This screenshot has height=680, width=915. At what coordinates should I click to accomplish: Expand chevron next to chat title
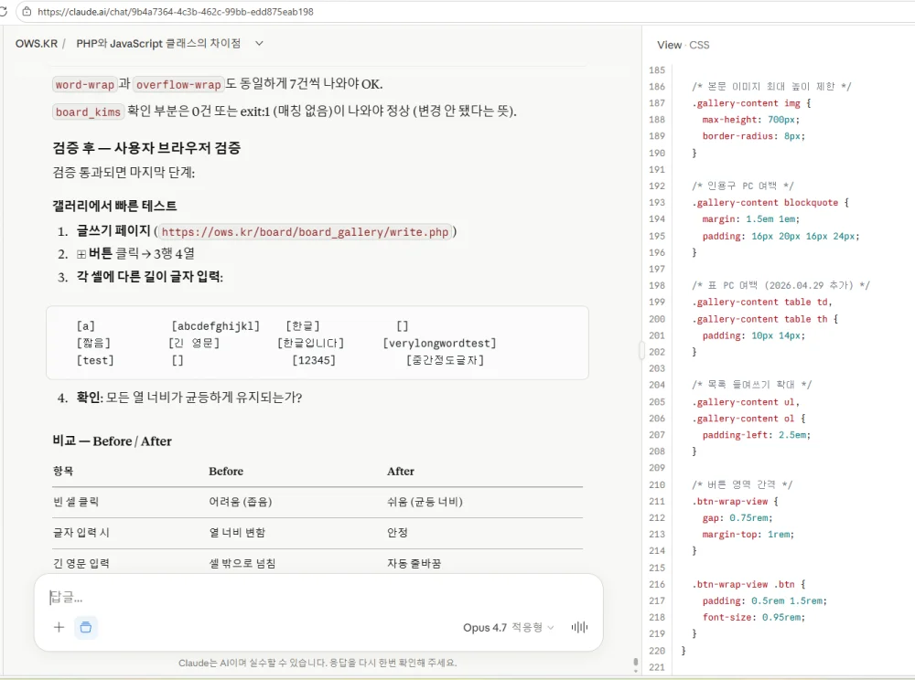point(260,43)
